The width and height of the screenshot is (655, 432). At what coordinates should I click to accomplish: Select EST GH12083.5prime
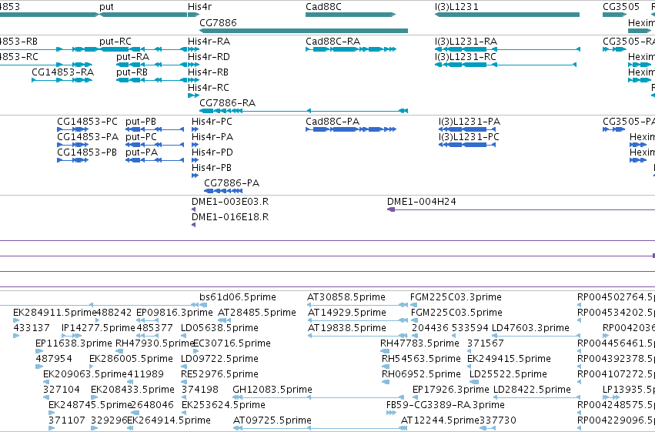point(319,398)
